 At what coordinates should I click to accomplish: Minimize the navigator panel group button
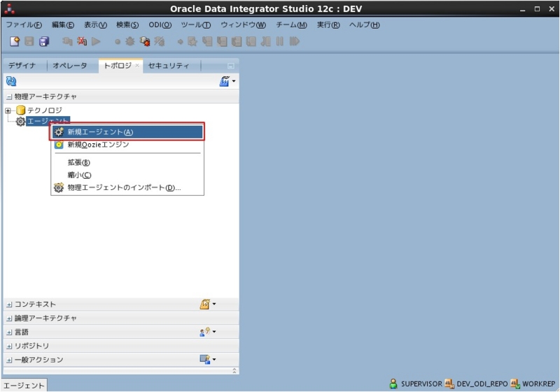(231, 66)
